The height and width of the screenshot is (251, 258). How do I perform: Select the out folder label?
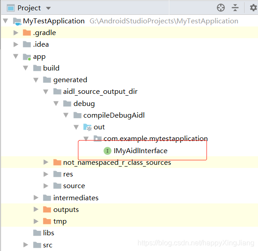(x=99, y=127)
